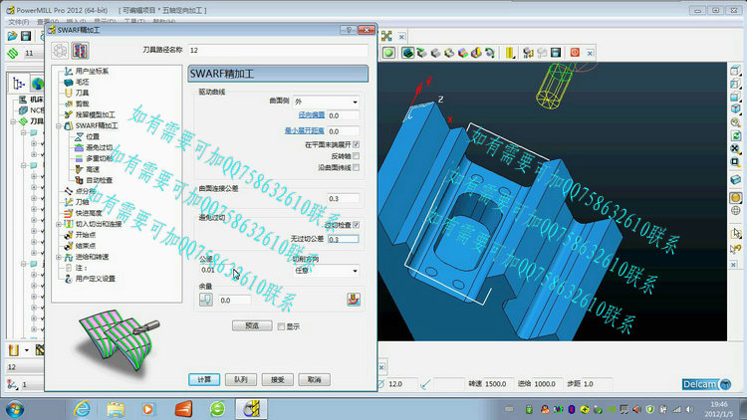
Task: Click the 预览 preview button
Action: [252, 325]
